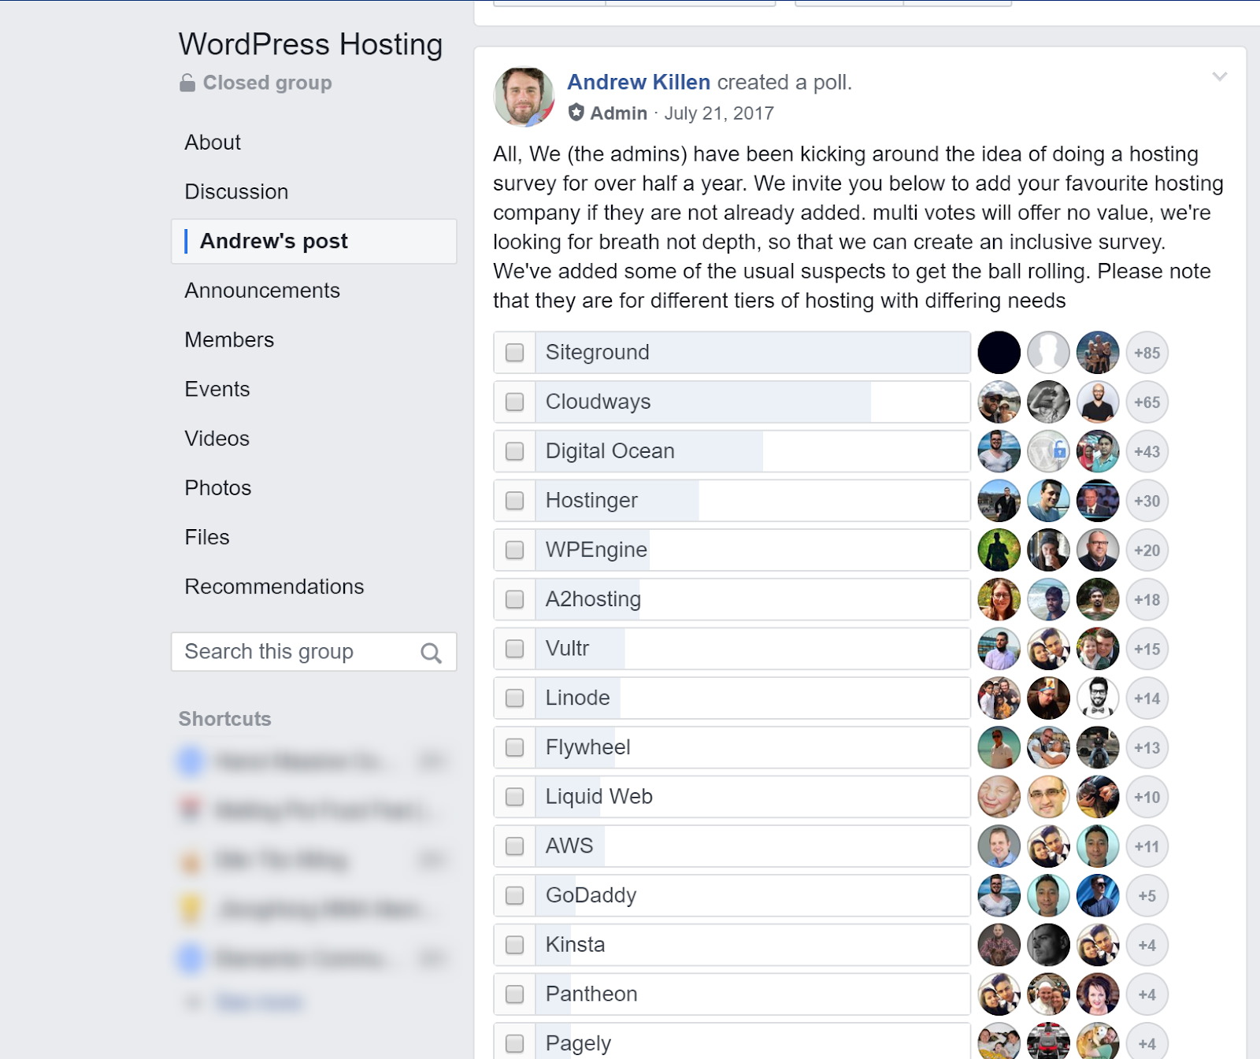Click the +4 badge next to Kinsta
The width and height of the screenshot is (1260, 1059).
1147,945
